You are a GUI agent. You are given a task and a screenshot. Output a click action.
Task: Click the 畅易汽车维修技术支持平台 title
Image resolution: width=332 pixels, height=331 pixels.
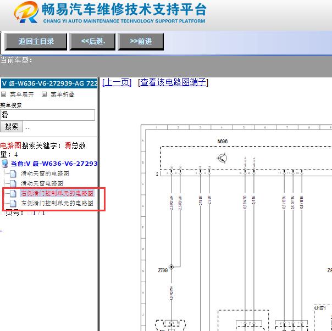124,9
